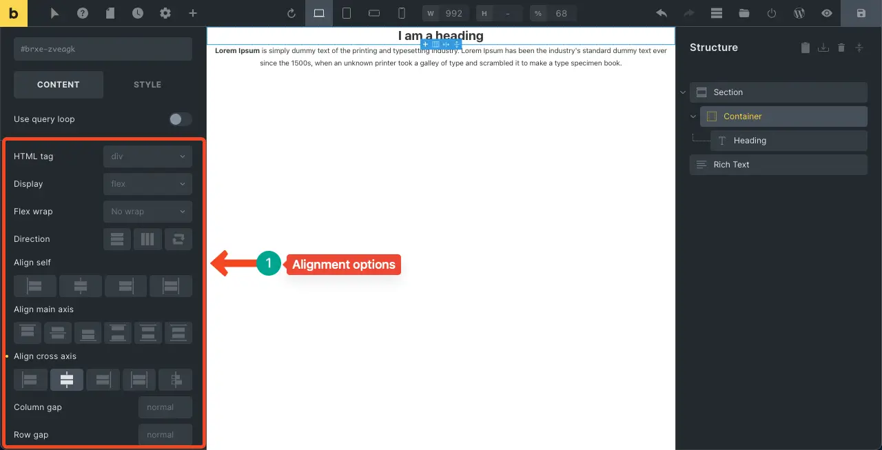Set Align main axis to space around

148,333
